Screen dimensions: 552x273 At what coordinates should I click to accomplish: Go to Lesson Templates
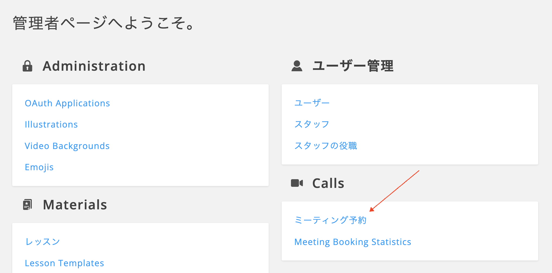point(64,263)
